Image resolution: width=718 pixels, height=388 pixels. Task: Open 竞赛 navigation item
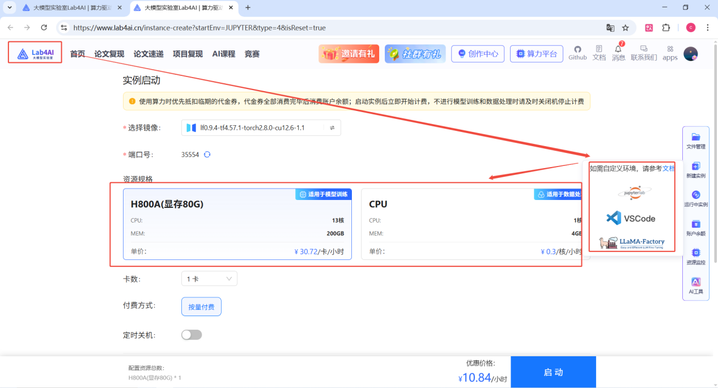(252, 54)
